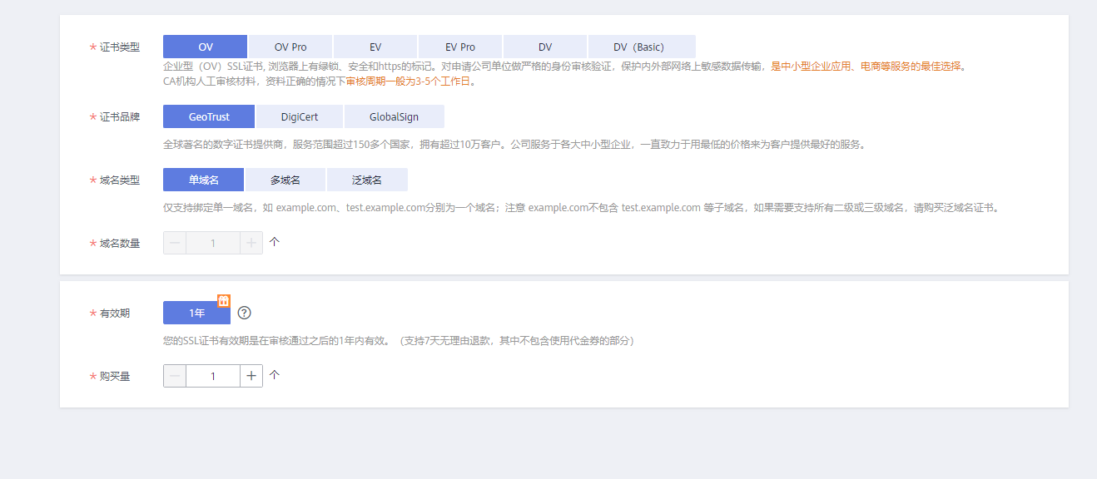Click the SSL validity refund note text
Screen dimensions: 1097x479
(399, 341)
